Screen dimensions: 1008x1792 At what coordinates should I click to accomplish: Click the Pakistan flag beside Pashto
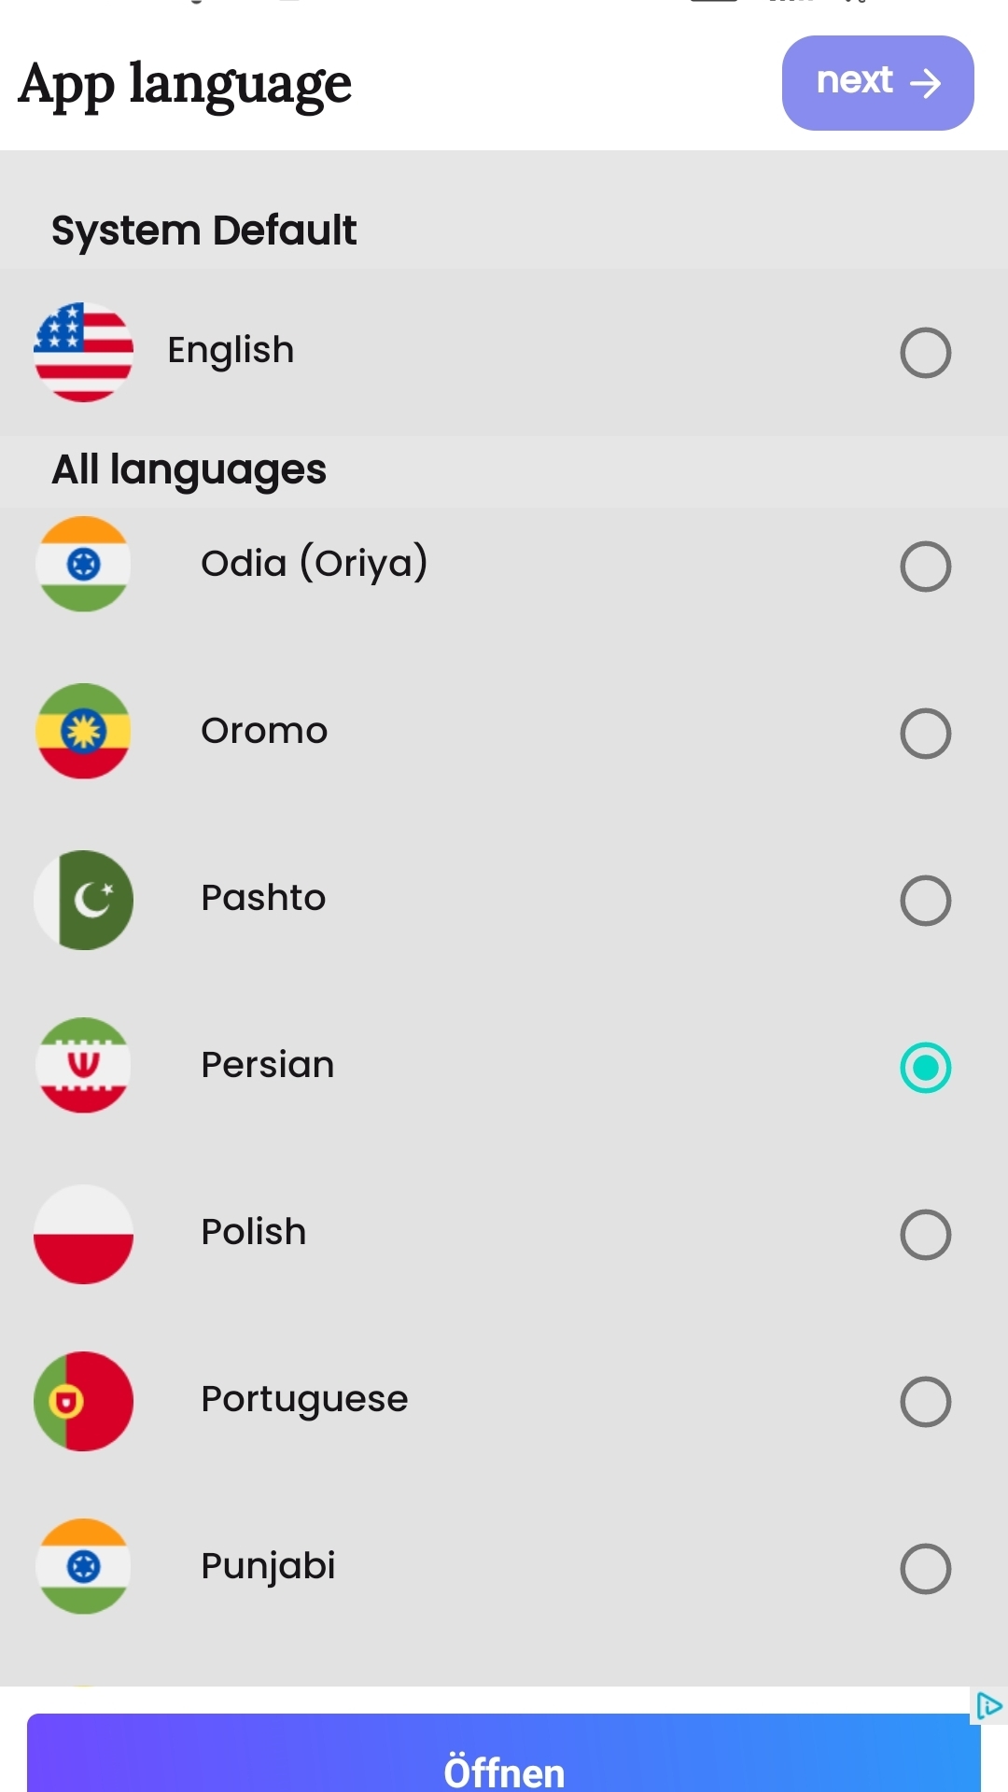[x=83, y=900]
